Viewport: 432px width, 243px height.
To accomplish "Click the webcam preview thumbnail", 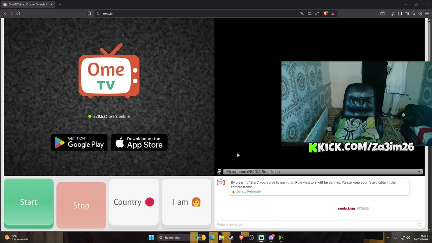I will tap(357, 104).
